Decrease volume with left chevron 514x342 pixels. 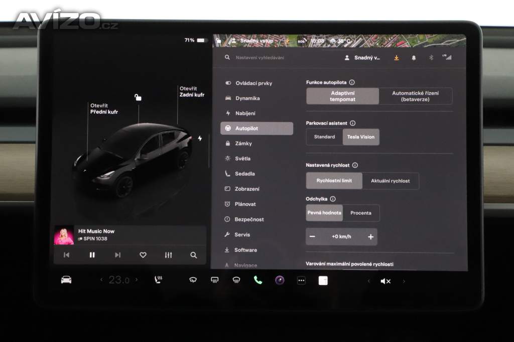point(368,281)
